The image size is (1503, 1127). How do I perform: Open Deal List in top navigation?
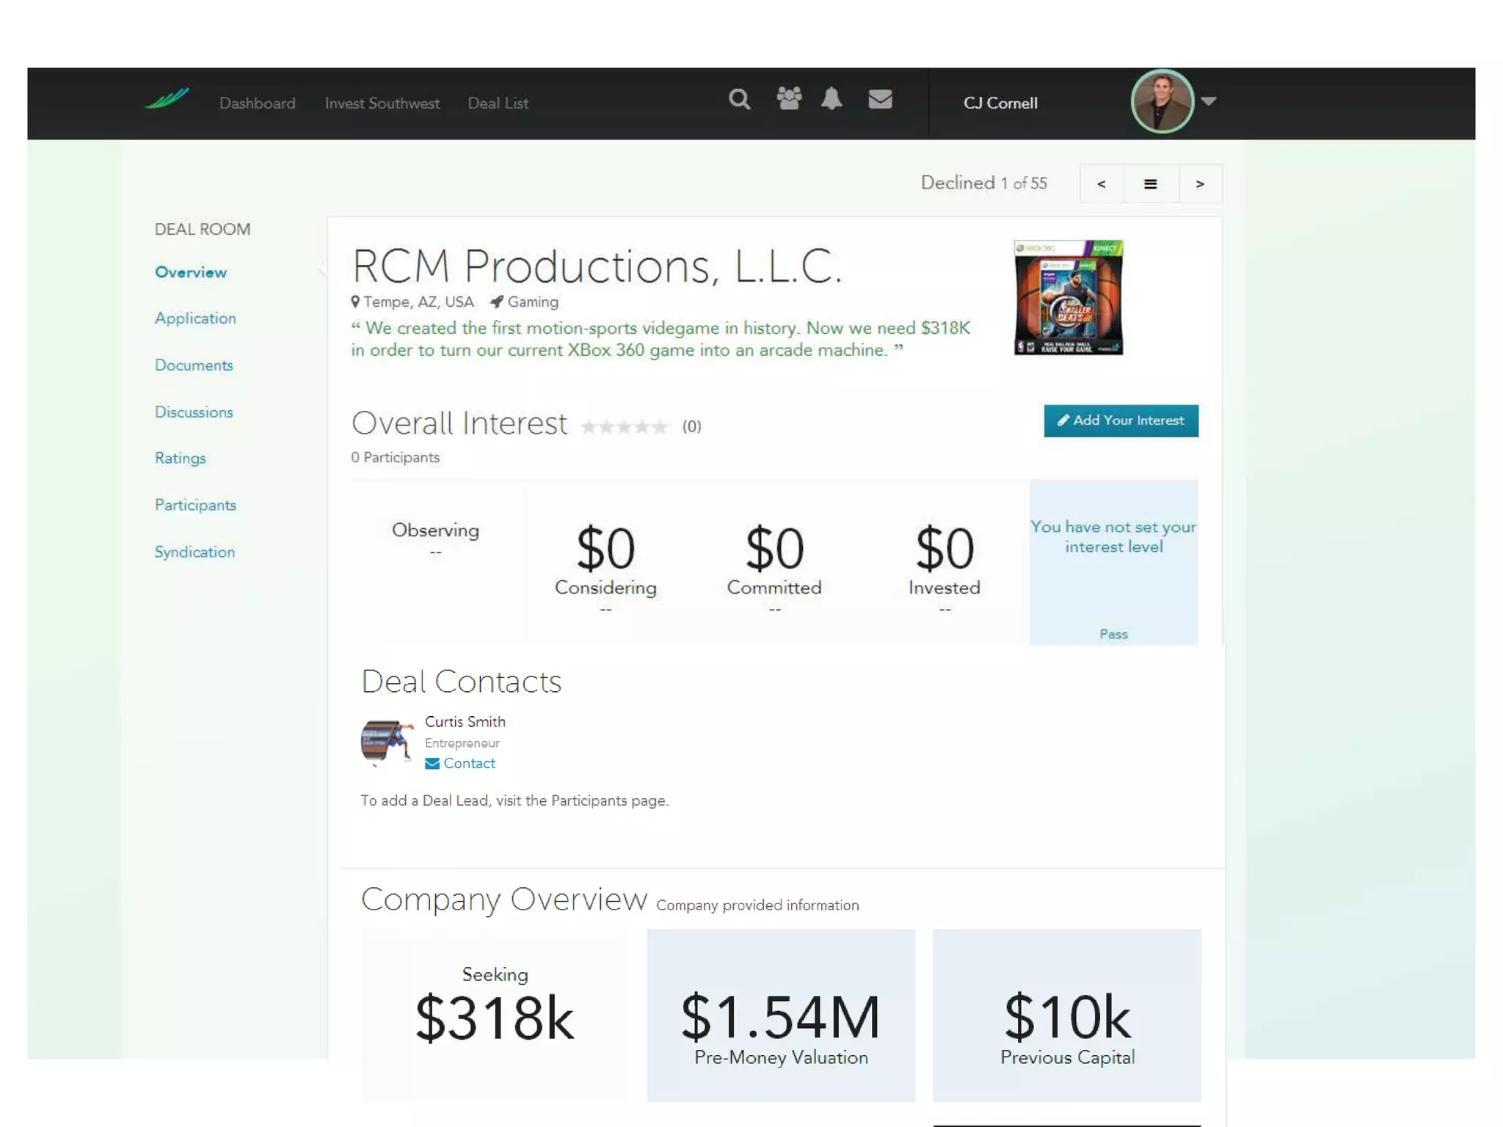(x=498, y=103)
